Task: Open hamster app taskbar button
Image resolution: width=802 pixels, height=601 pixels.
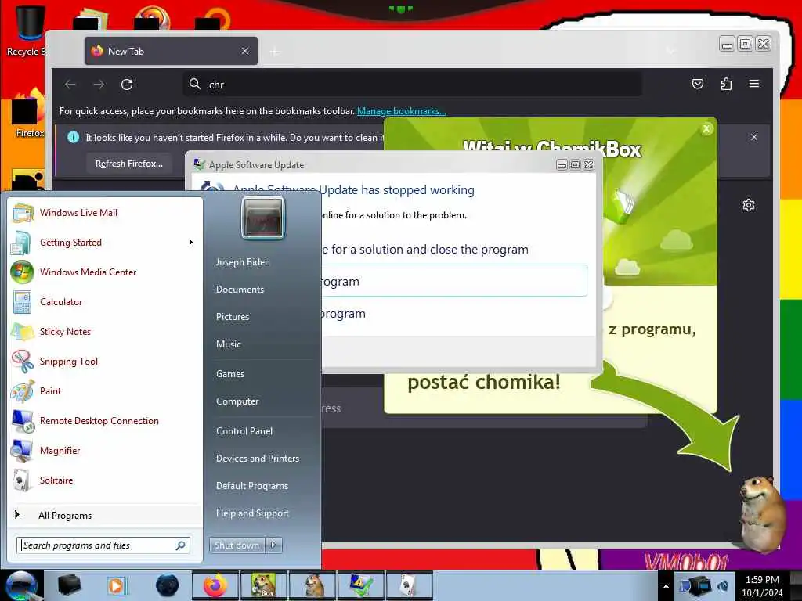Action: (312, 585)
